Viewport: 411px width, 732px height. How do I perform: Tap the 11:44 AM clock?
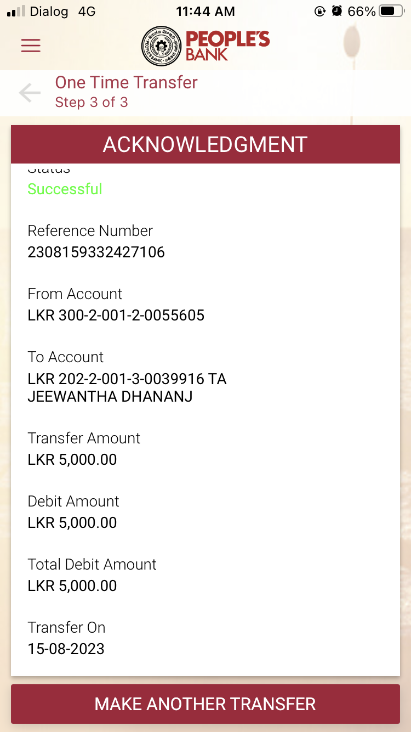(x=206, y=11)
